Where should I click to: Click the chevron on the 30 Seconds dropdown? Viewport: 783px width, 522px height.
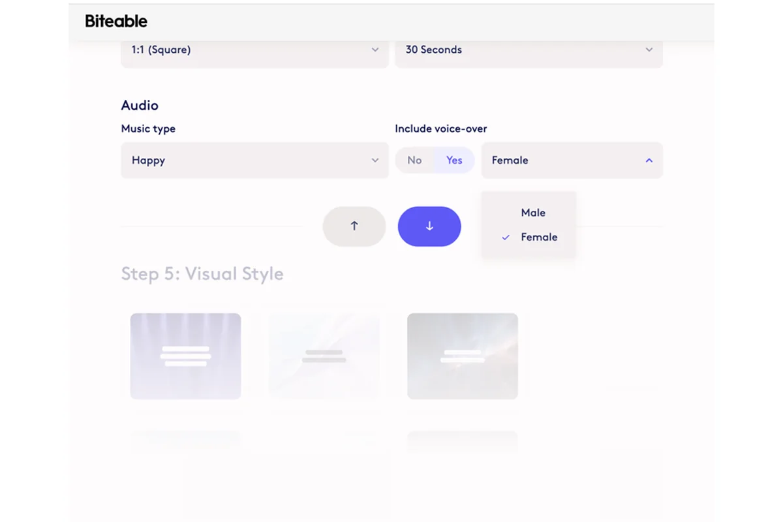tap(649, 50)
